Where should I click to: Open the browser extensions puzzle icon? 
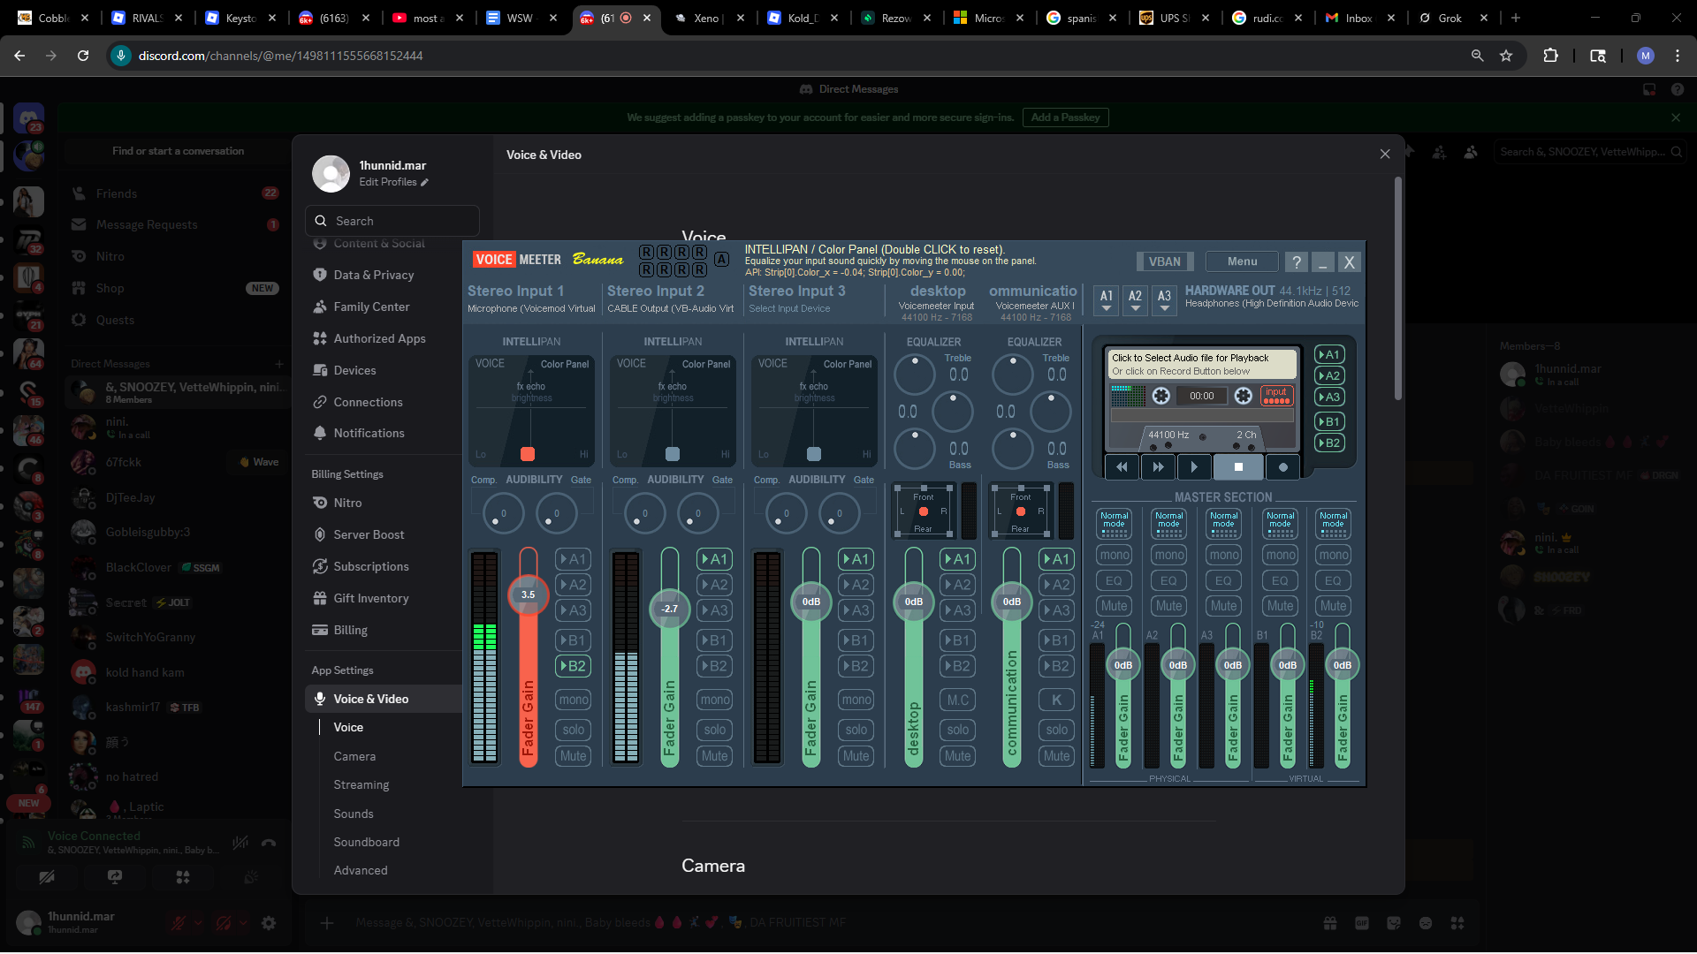[1550, 56]
